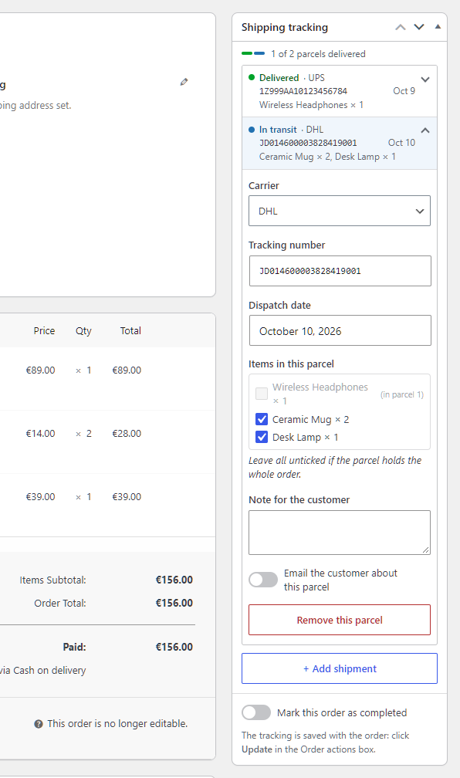Click the Paid €156.00 amount
This screenshot has width=460, height=778.
(174, 647)
